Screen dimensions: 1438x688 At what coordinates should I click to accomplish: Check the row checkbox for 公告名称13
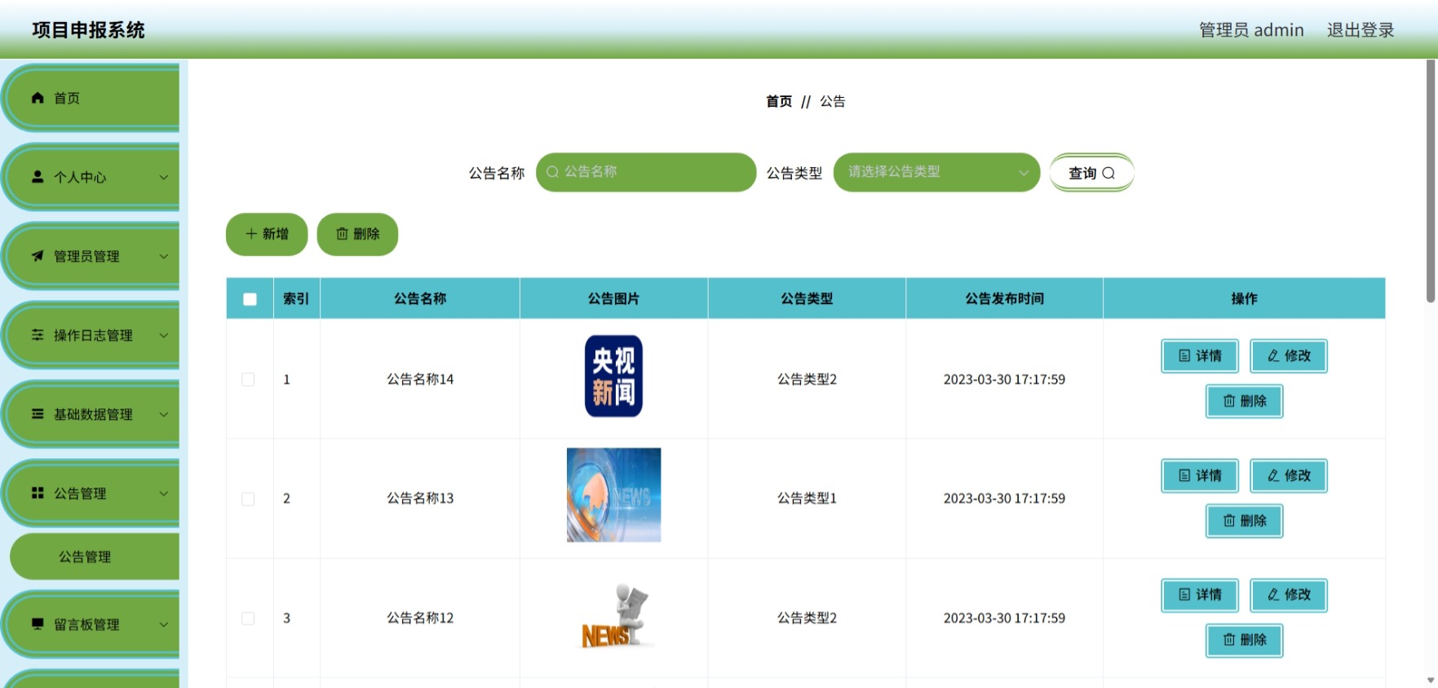[x=248, y=499]
